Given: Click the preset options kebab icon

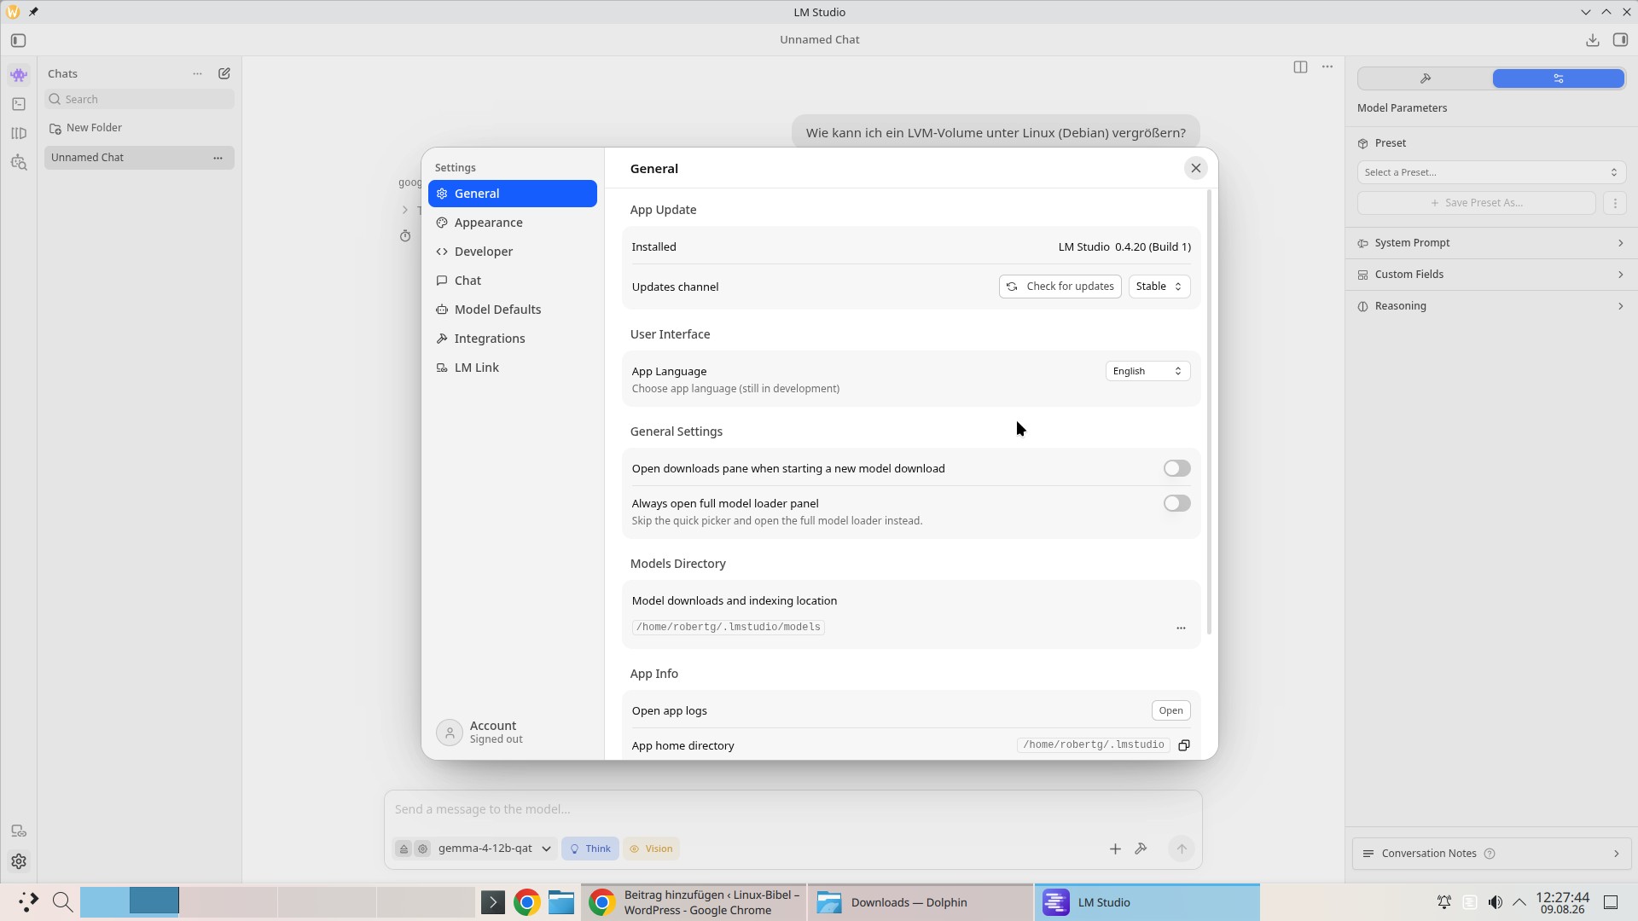Looking at the screenshot, I should point(1614,203).
